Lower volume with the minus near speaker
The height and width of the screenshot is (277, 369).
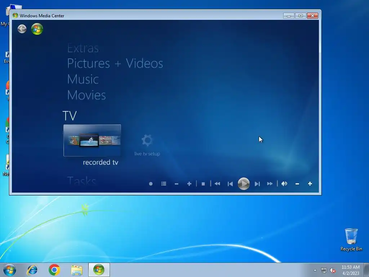tap(297, 184)
